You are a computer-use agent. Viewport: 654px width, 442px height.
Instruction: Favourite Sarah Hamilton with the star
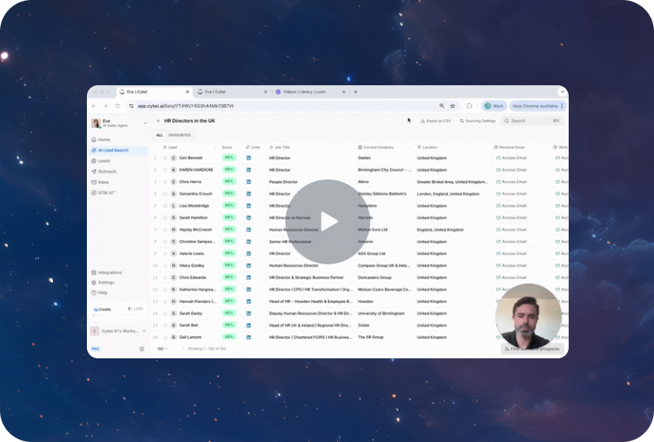(165, 218)
